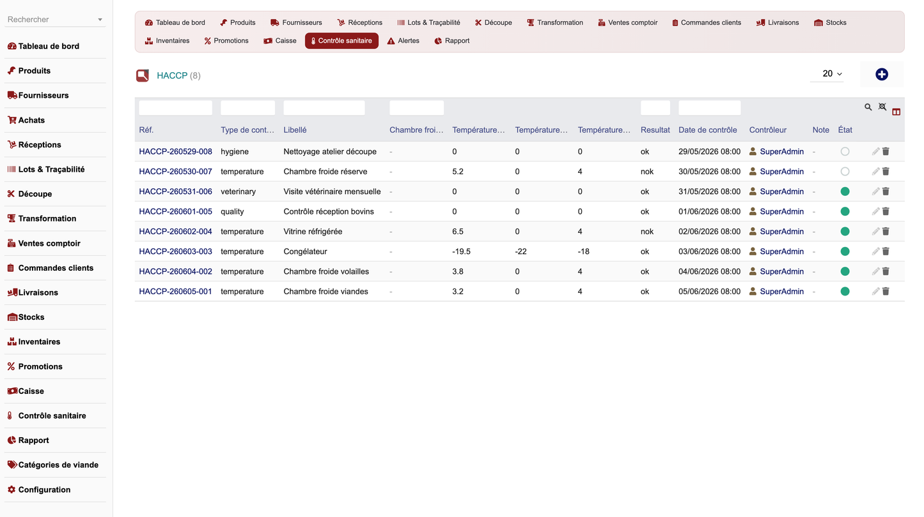924x517 pixels.
Task: Sort by État column header
Action: [845, 130]
